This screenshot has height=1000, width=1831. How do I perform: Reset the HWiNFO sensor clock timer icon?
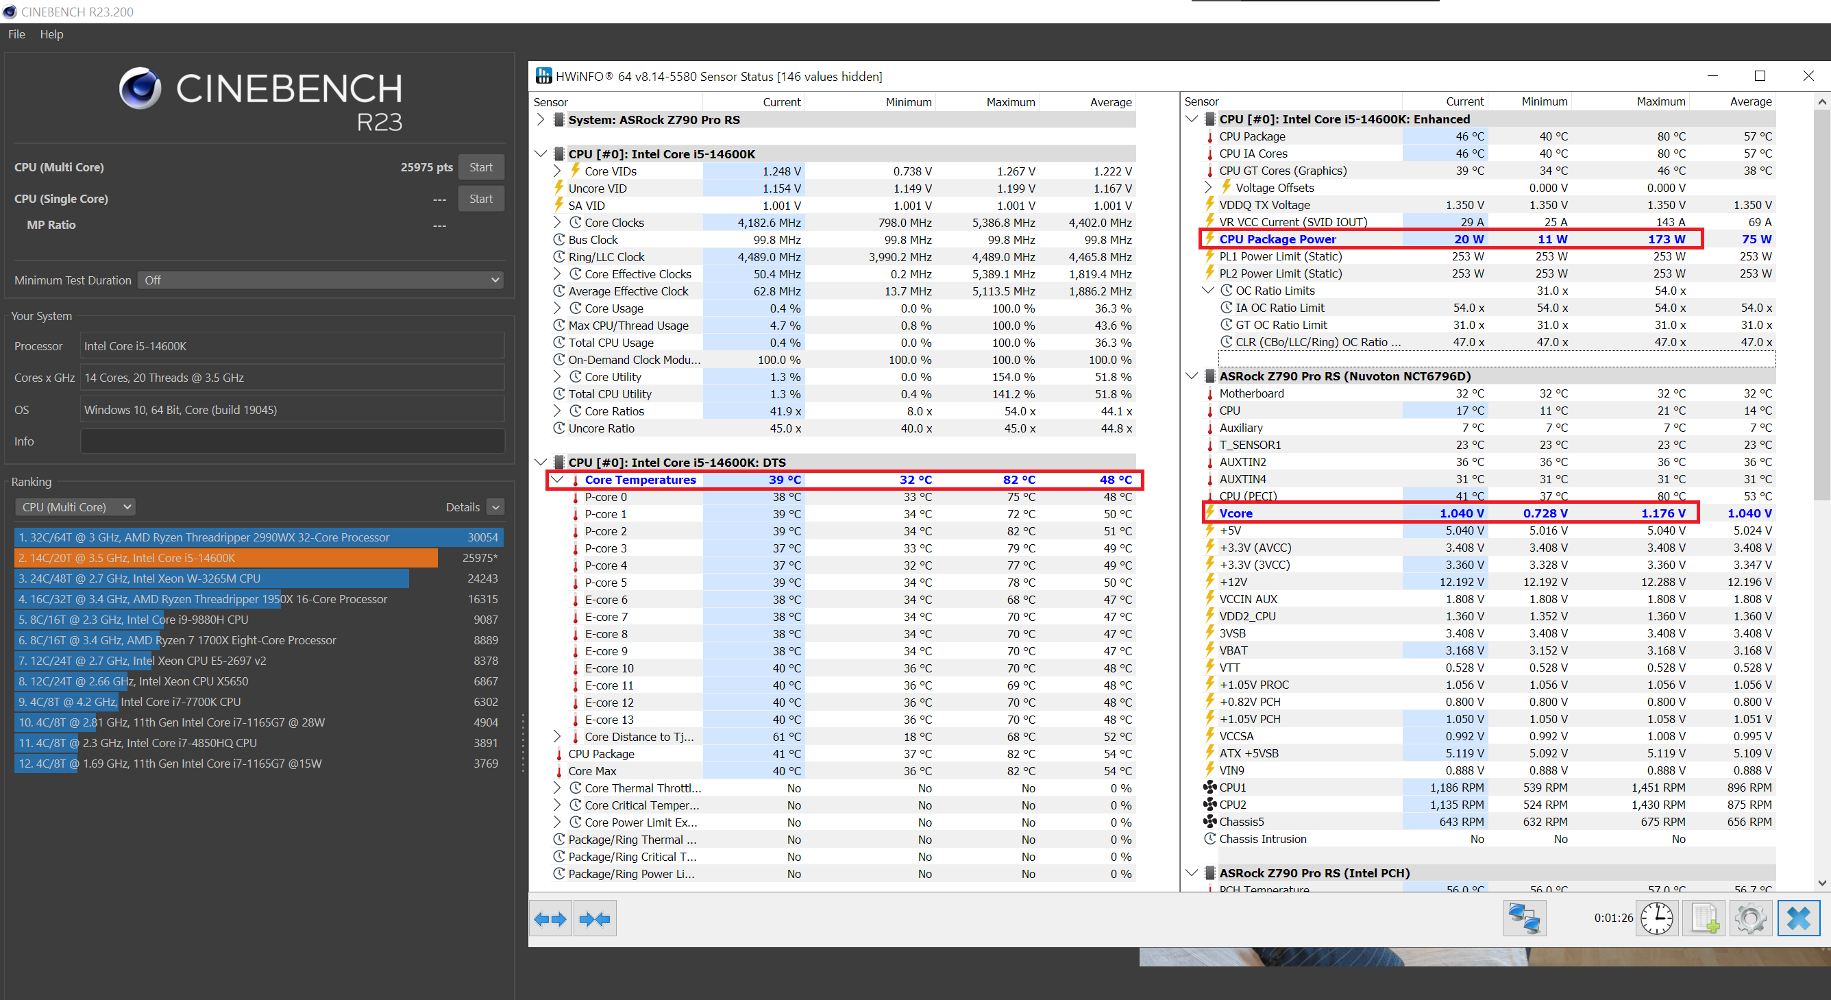pyautogui.click(x=1657, y=918)
